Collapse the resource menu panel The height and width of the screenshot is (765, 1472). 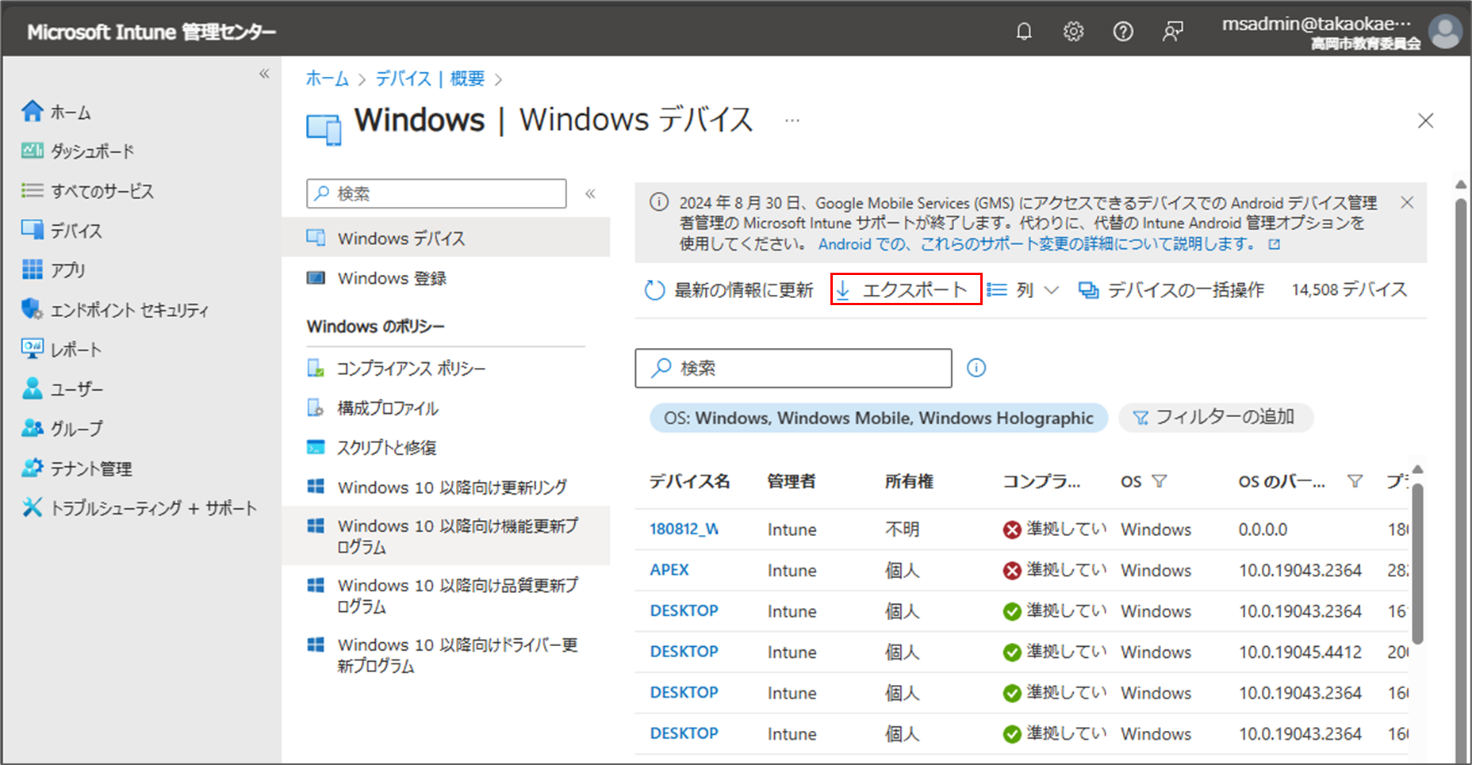point(590,193)
